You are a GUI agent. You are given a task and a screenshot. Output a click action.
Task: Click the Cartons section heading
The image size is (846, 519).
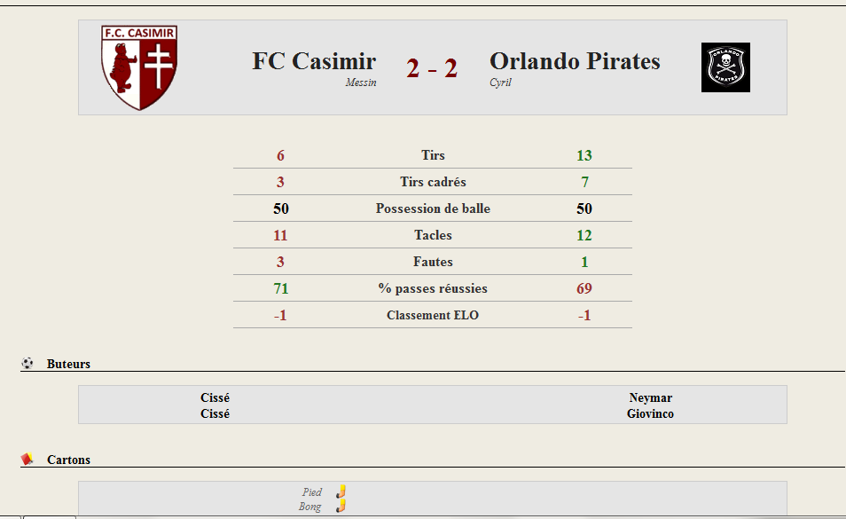[68, 460]
